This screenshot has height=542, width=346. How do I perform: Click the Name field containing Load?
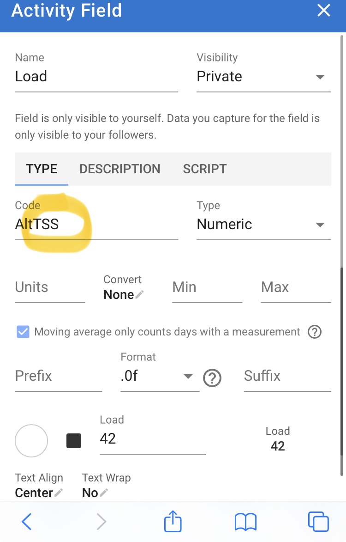coord(96,77)
